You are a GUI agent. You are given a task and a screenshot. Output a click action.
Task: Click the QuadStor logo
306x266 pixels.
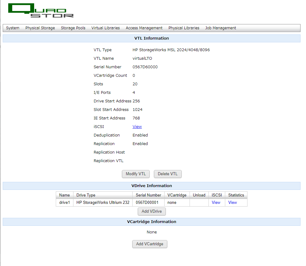tap(41, 11)
